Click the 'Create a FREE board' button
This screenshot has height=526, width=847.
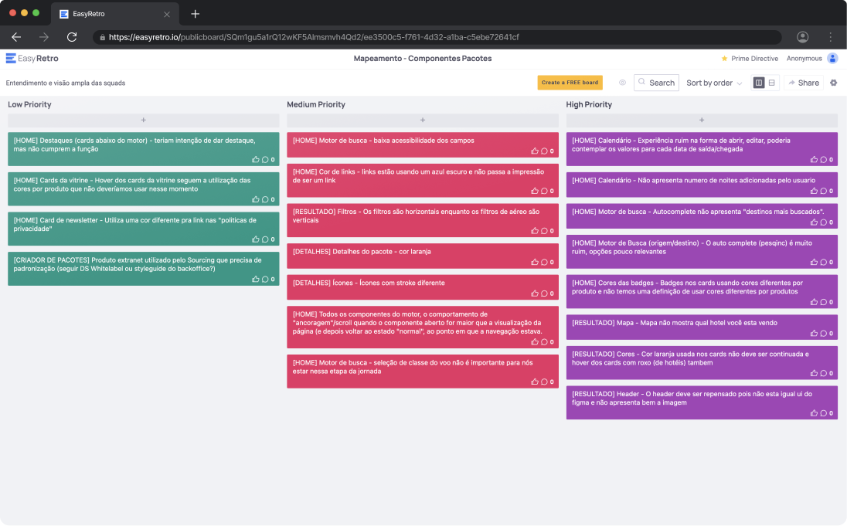click(570, 83)
